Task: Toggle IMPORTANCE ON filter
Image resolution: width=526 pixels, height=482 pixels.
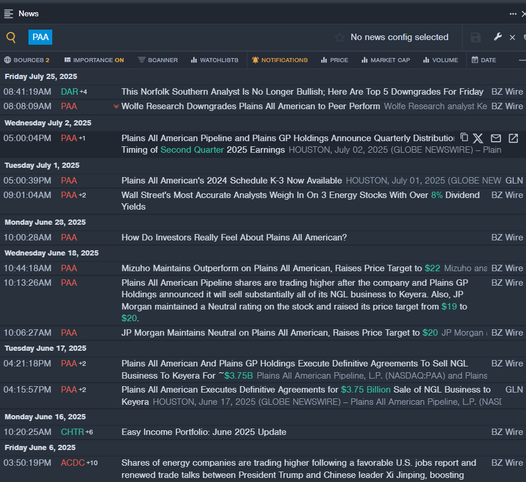Action: pos(94,60)
